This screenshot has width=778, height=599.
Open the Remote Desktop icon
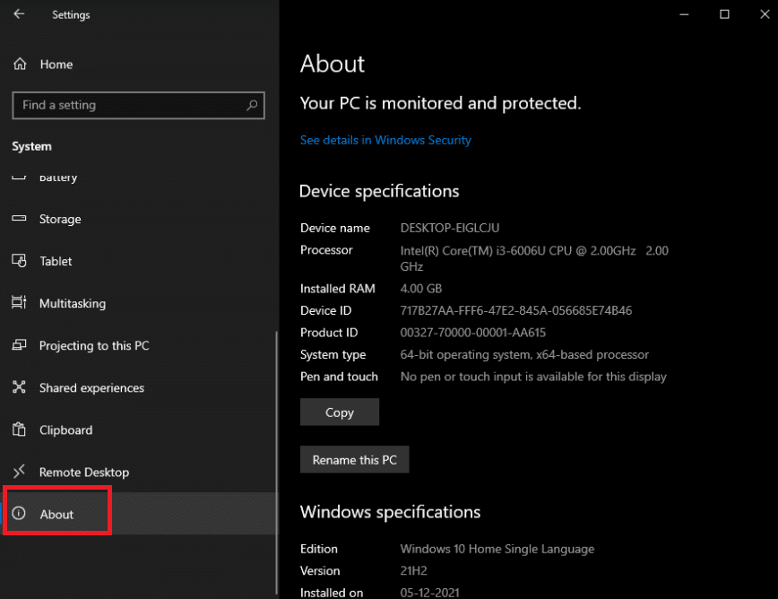pyautogui.click(x=20, y=472)
